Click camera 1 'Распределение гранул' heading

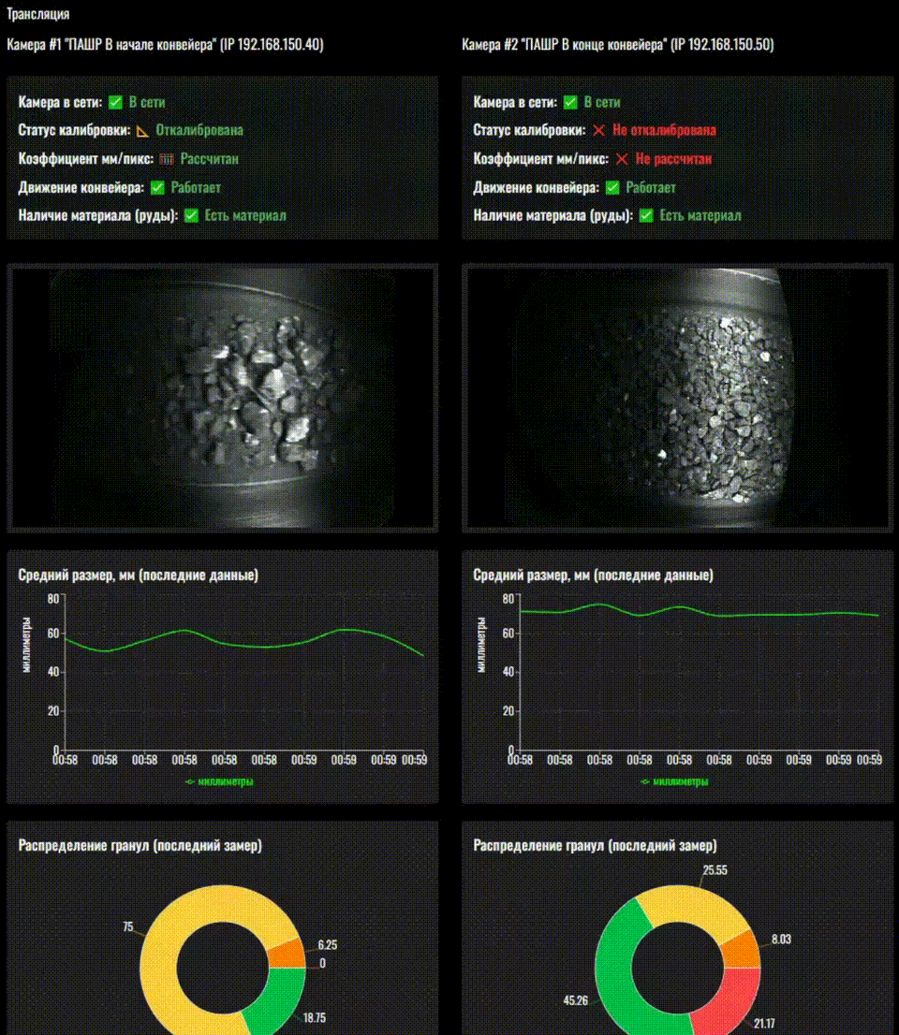coord(140,846)
